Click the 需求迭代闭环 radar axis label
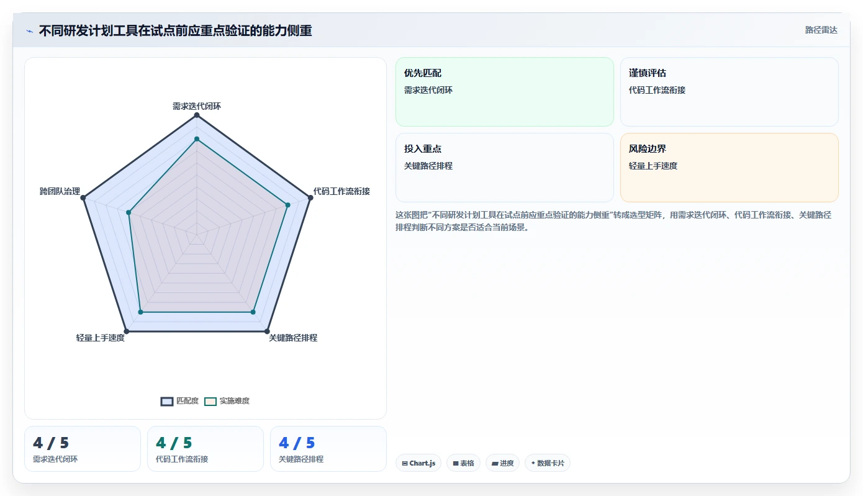863x496 pixels. pos(197,106)
